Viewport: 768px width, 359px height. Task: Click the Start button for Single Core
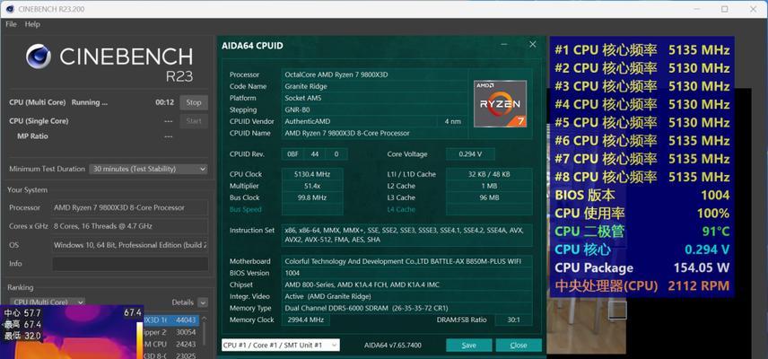(194, 121)
